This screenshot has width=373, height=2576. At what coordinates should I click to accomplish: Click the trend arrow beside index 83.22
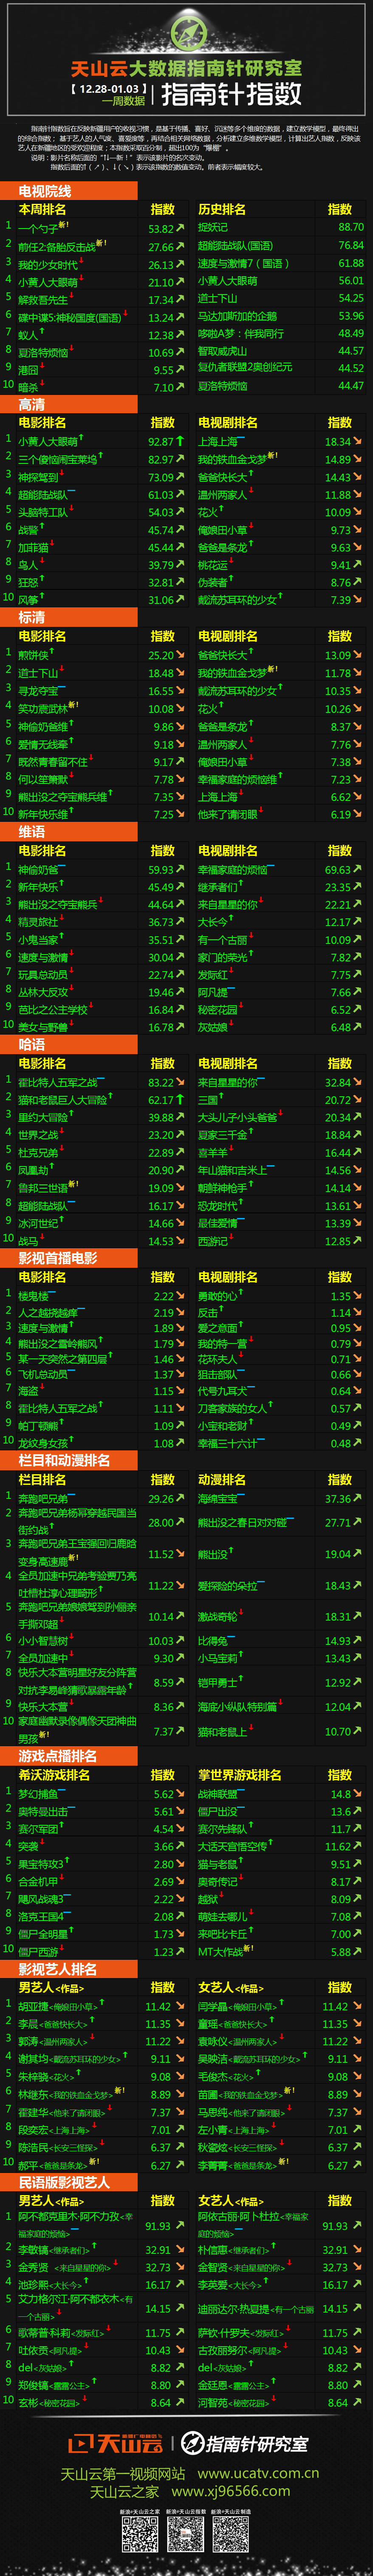(x=181, y=1082)
